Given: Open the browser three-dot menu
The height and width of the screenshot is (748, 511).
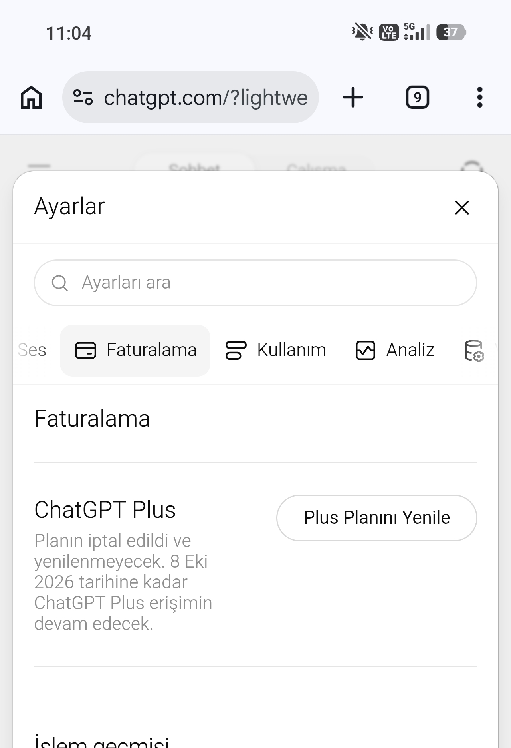Looking at the screenshot, I should (479, 97).
